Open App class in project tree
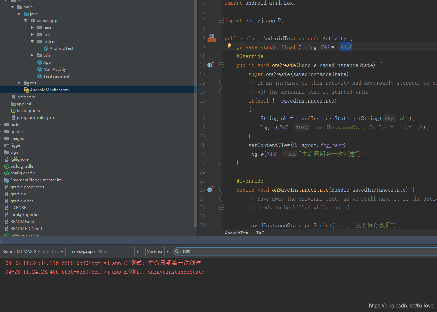Image resolution: width=437 pixels, height=312 pixels. pyautogui.click(x=47, y=62)
